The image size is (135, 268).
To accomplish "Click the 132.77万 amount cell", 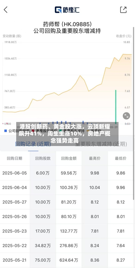I will 69,231.
